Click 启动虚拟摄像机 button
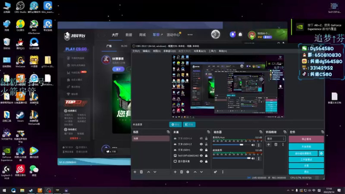Screen dimensions: 345x194 (x=303, y=153)
